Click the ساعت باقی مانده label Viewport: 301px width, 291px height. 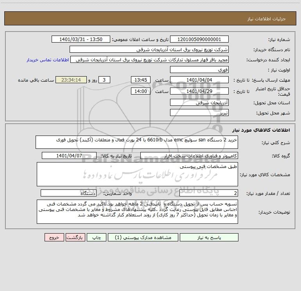click(36, 80)
